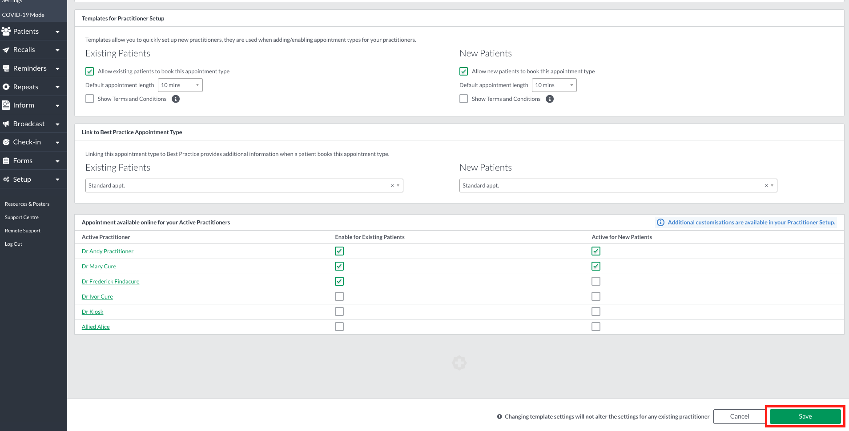Cancel the changes
849x431 pixels.
pos(740,416)
